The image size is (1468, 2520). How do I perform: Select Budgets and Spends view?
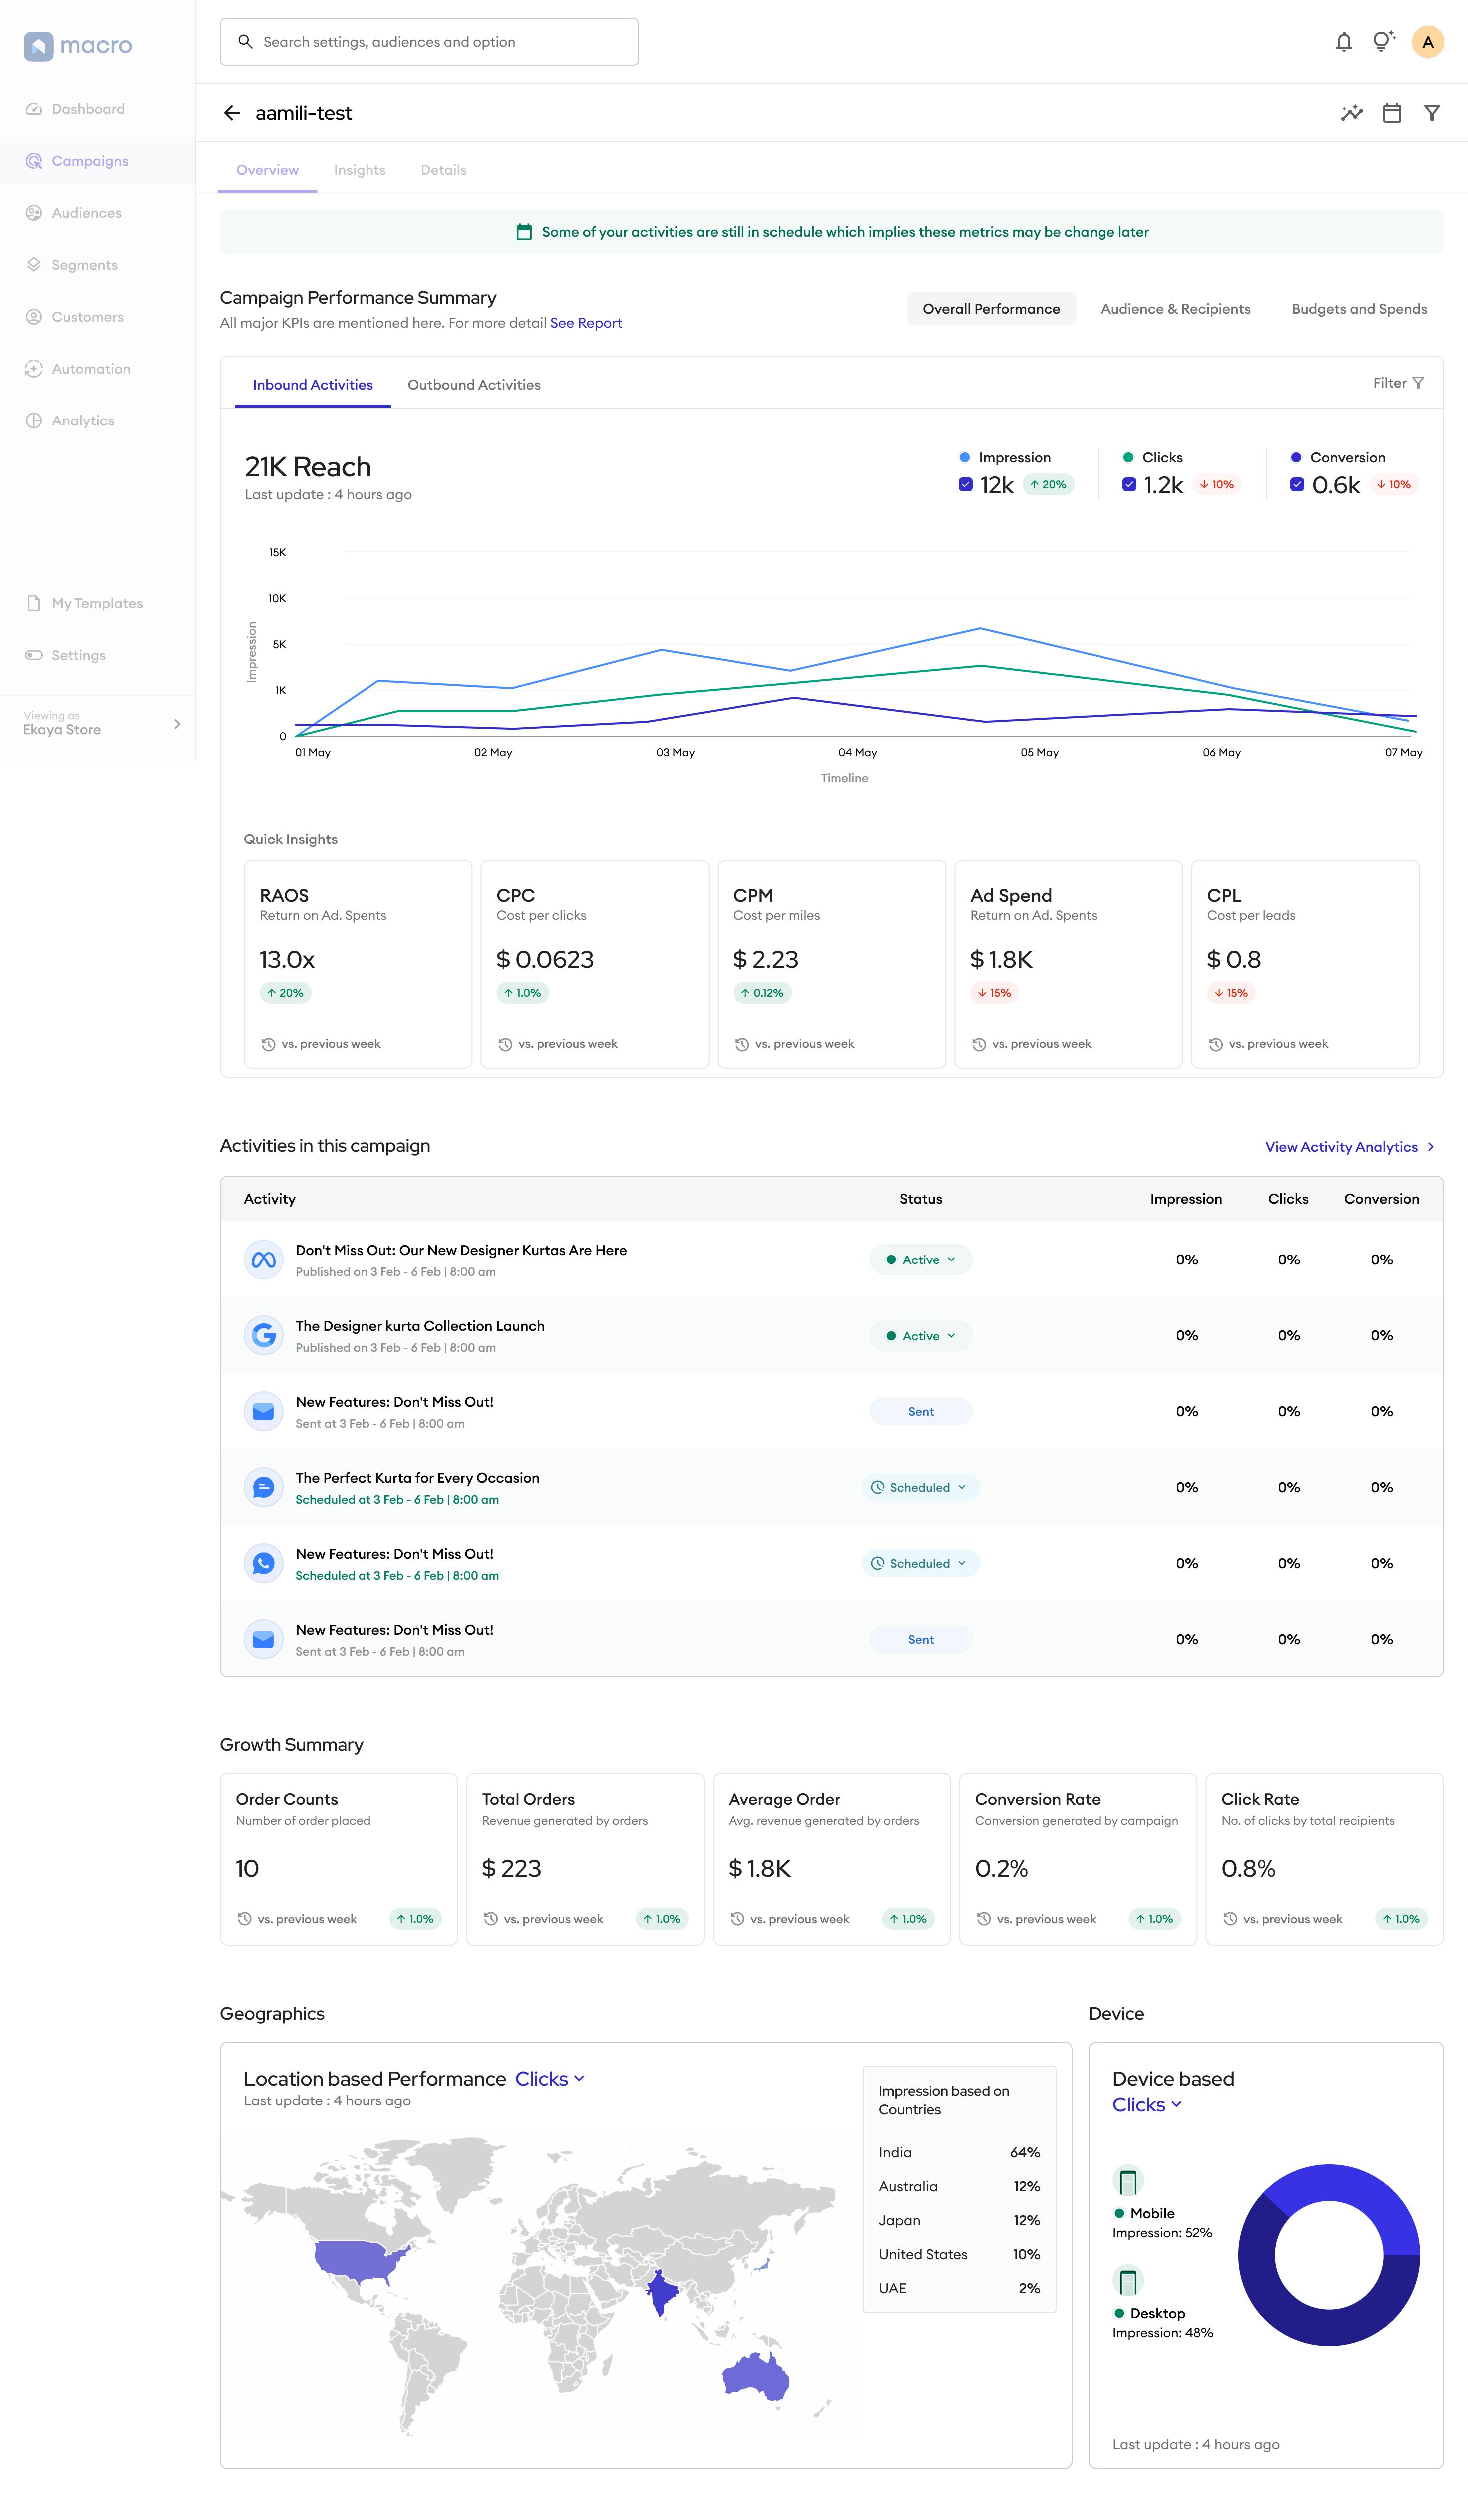pyautogui.click(x=1359, y=309)
